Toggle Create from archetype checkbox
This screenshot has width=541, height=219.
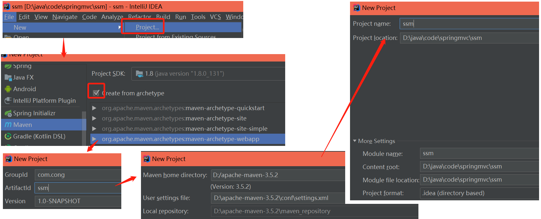96,93
